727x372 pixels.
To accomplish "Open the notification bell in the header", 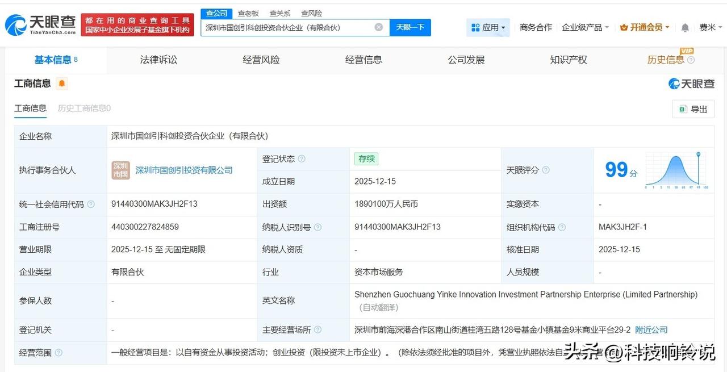I will [685, 27].
